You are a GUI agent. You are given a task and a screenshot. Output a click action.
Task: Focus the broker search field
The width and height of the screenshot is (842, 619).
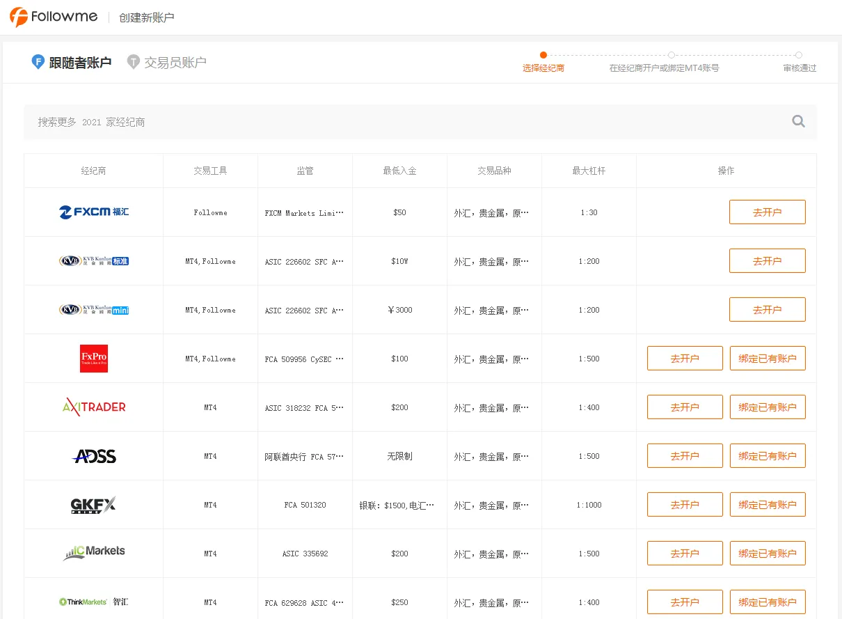tap(420, 122)
